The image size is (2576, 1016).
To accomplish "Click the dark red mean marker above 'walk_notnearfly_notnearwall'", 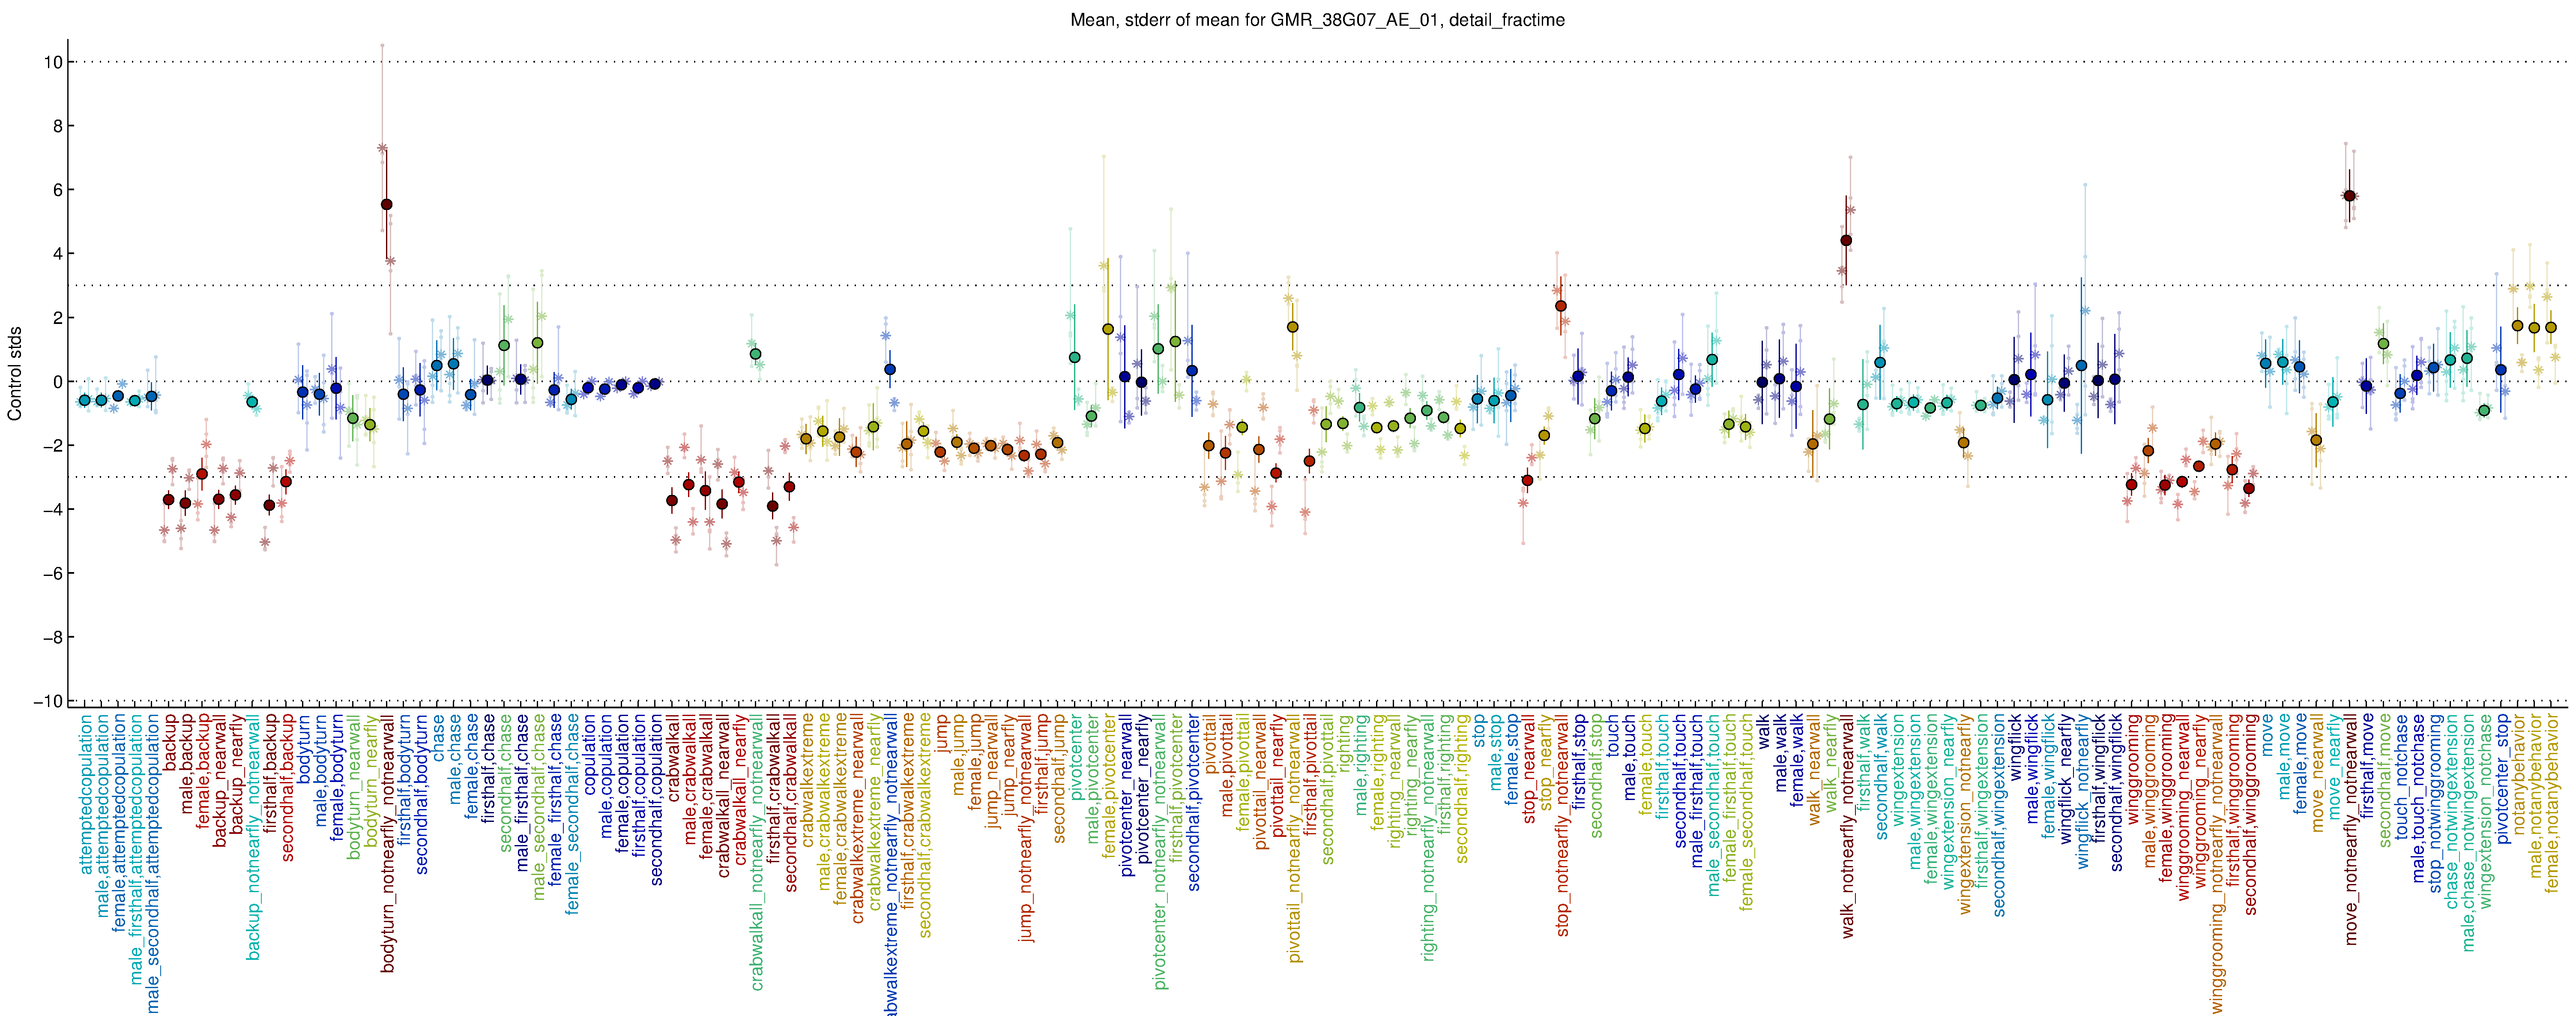I will coord(1846,240).
